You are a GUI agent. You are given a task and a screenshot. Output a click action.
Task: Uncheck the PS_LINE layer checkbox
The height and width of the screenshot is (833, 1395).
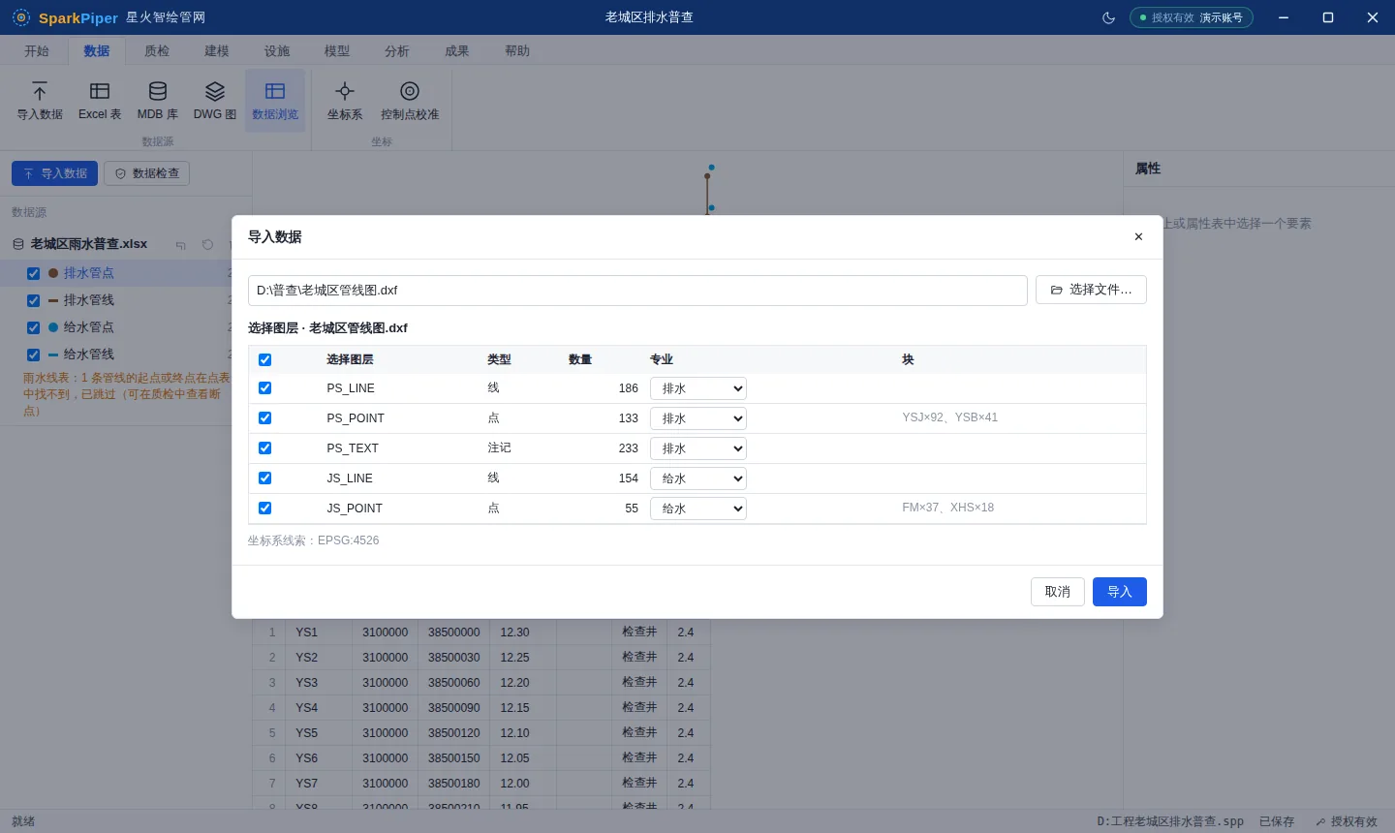tap(264, 387)
